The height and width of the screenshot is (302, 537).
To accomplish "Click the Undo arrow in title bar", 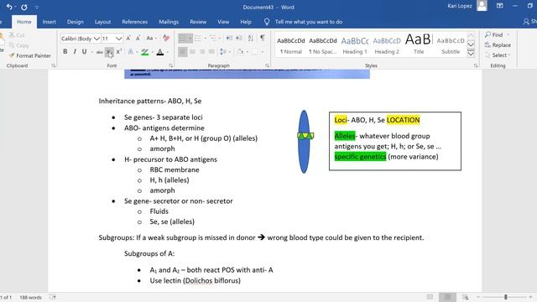I will coord(9,7).
